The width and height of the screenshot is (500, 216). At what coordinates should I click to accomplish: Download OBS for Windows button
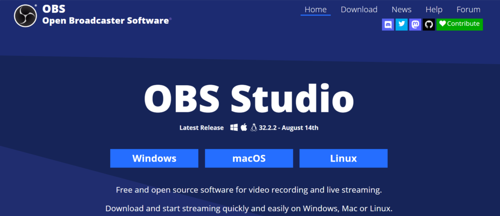pos(154,158)
